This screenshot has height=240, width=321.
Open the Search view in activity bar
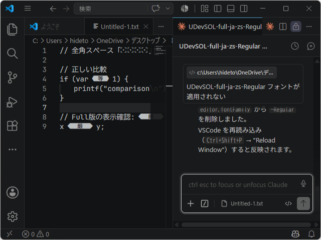coord(12,53)
